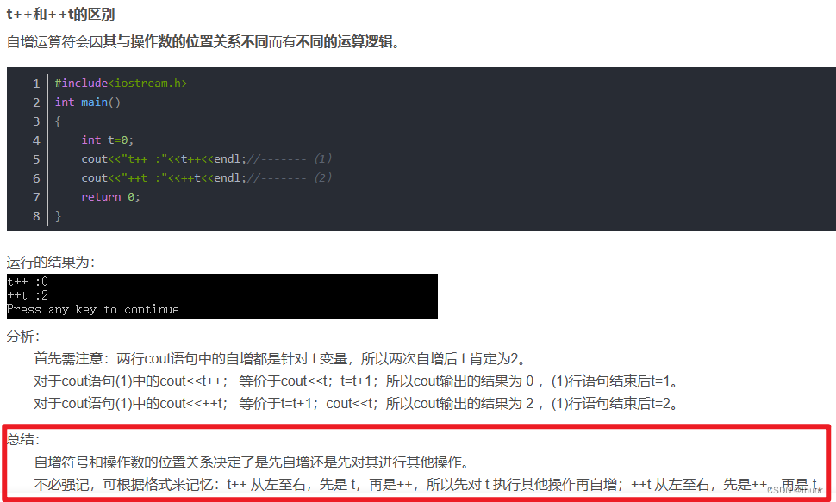Click the "int t=0;" code line
This screenshot has height=502, width=836.
tap(107, 140)
